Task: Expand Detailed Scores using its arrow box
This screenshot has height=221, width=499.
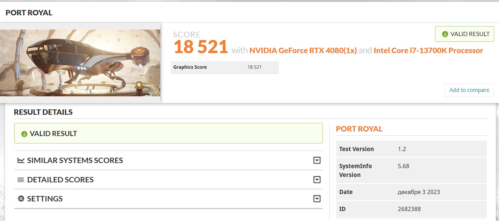Action: coord(317,180)
